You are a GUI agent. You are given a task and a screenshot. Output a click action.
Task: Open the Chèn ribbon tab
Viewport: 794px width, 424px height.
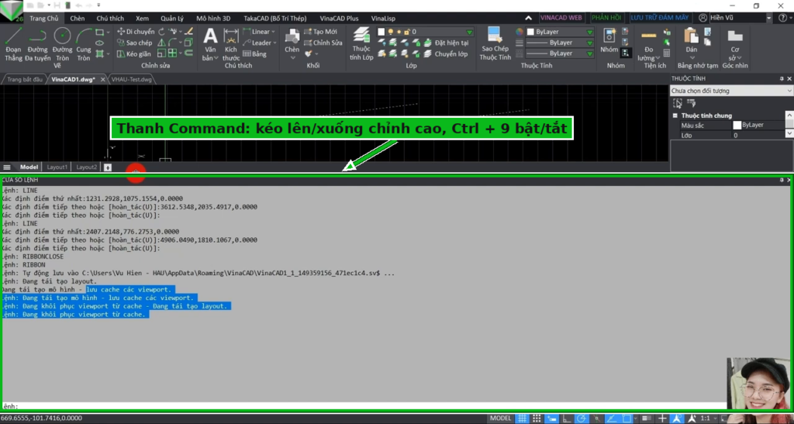(78, 18)
